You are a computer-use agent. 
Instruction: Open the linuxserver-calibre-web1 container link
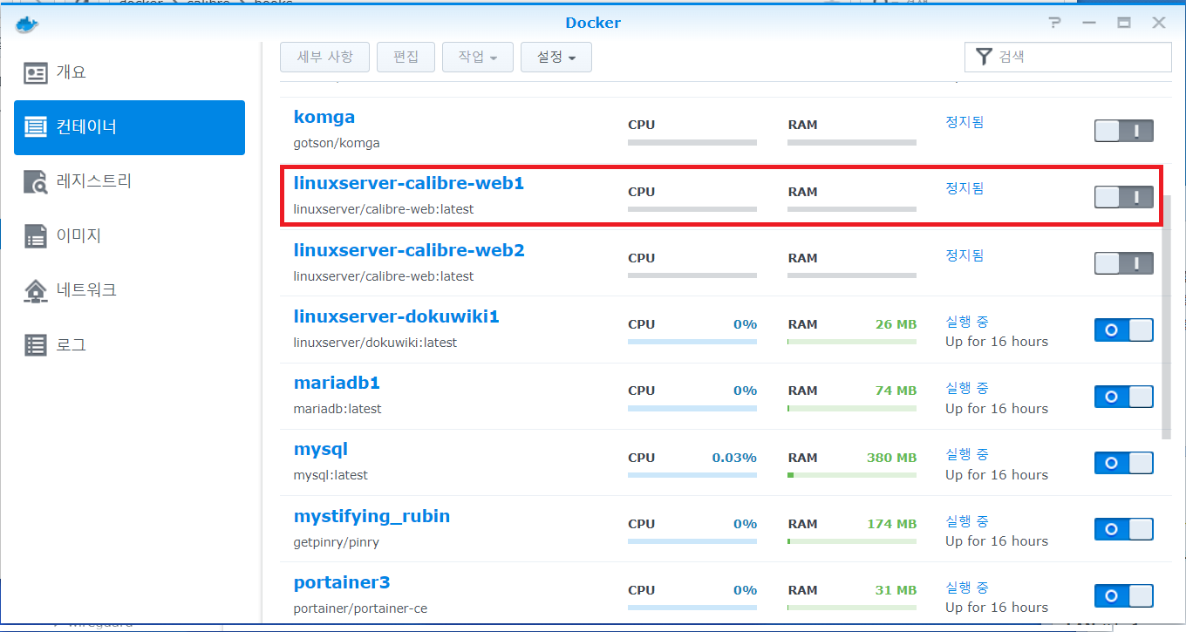pyautogui.click(x=409, y=183)
